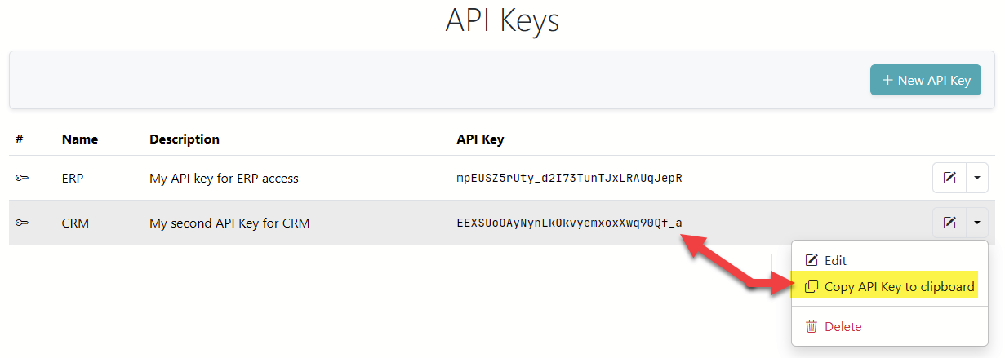Click the # column header
This screenshot has height=358, width=1005.
pyautogui.click(x=20, y=139)
